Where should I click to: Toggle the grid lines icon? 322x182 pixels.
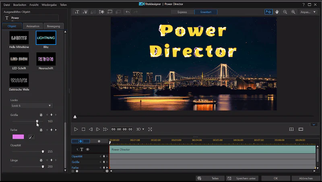tap(291, 129)
